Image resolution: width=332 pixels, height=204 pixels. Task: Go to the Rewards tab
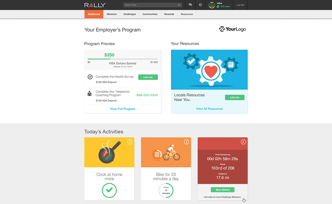[169, 14]
